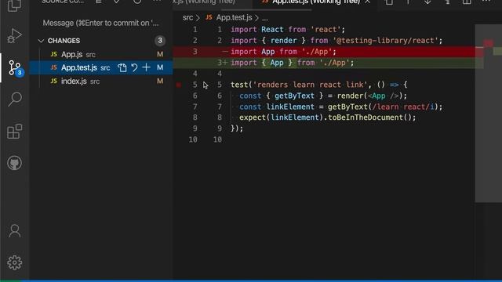Screen dimensions: 502x282
Task: Click the M status on index.js row
Action: [x=160, y=81]
